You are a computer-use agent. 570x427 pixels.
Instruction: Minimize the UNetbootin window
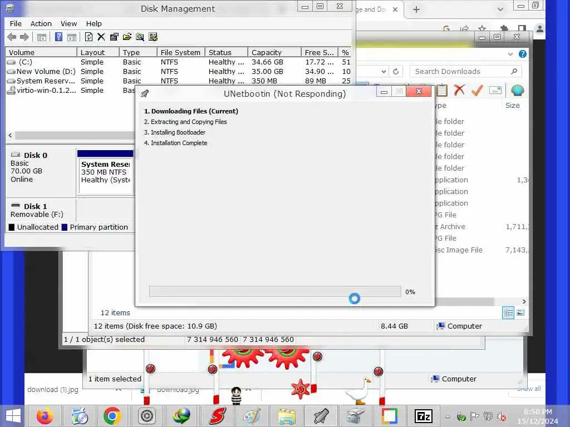point(384,92)
